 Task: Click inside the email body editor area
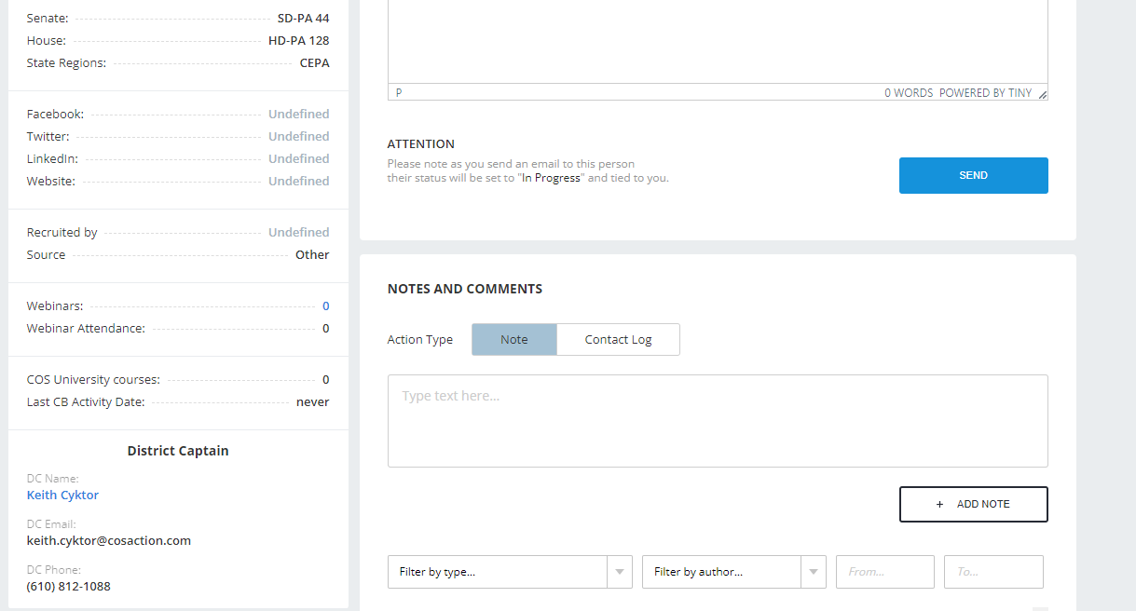717,42
